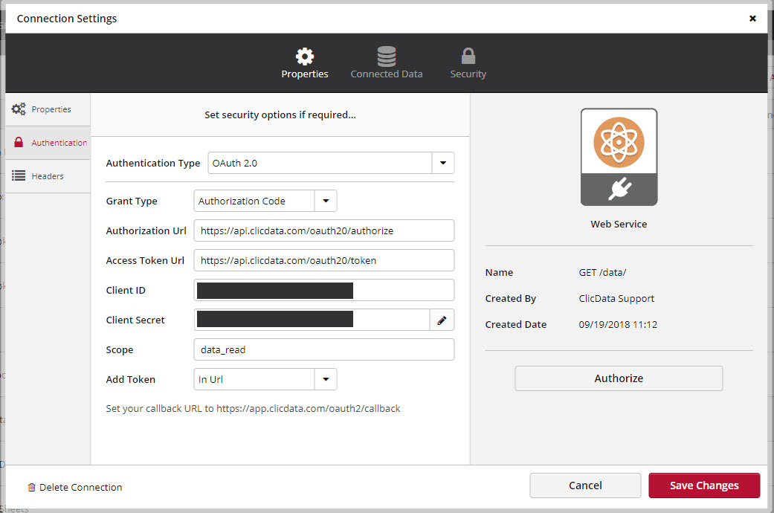This screenshot has width=774, height=513.
Task: Expand the Add Token dropdown
Action: coord(326,379)
